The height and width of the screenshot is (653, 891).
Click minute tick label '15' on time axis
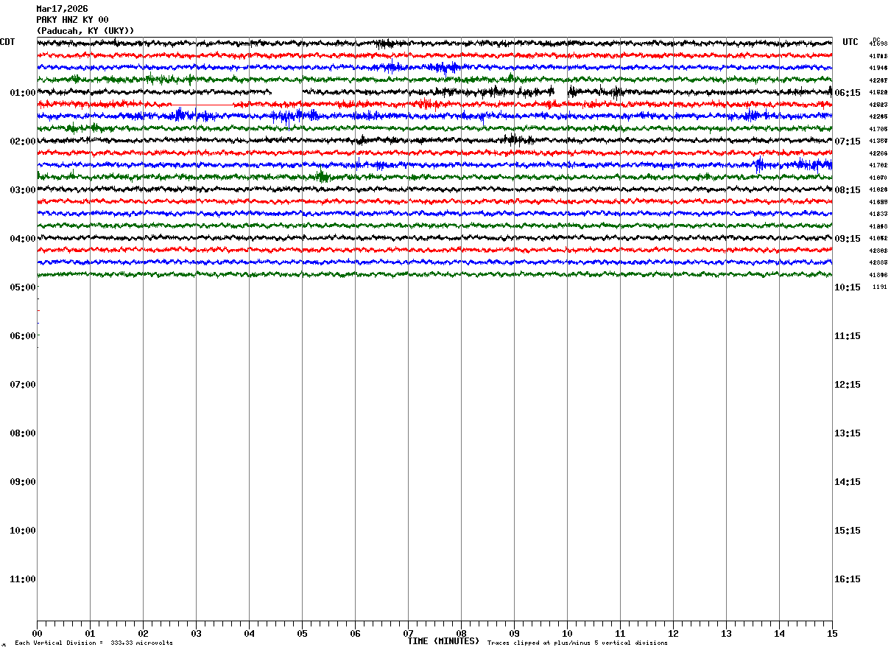832,633
